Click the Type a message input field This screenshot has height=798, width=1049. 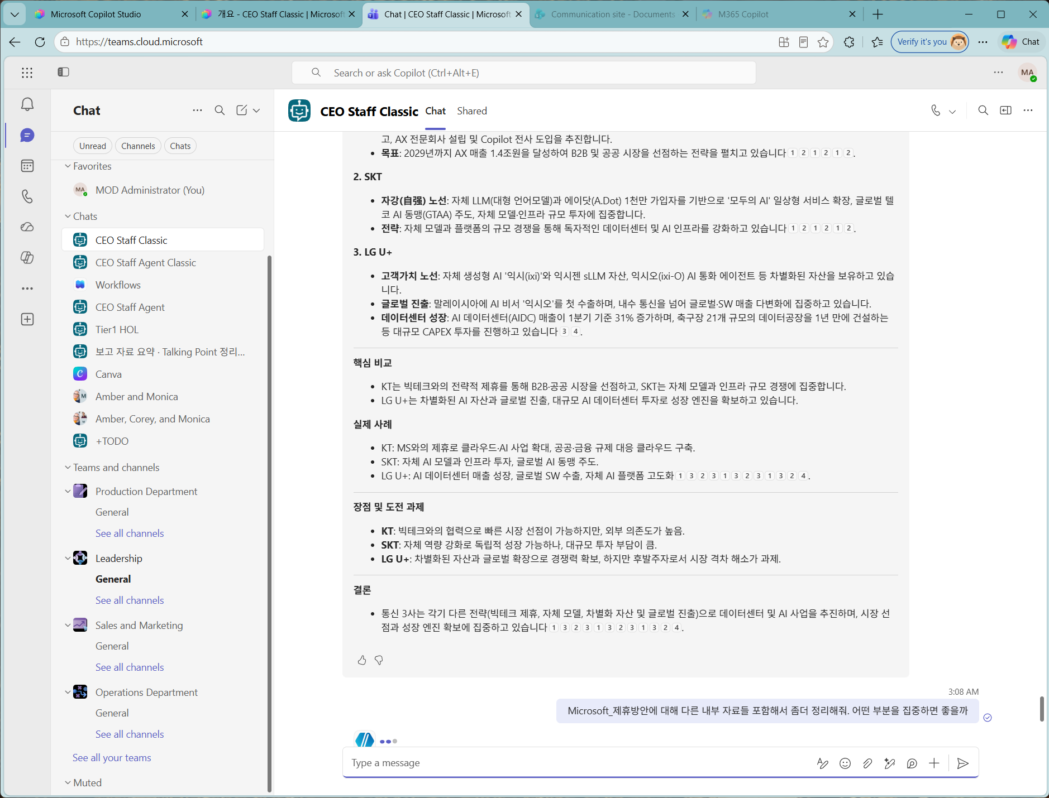point(578,763)
